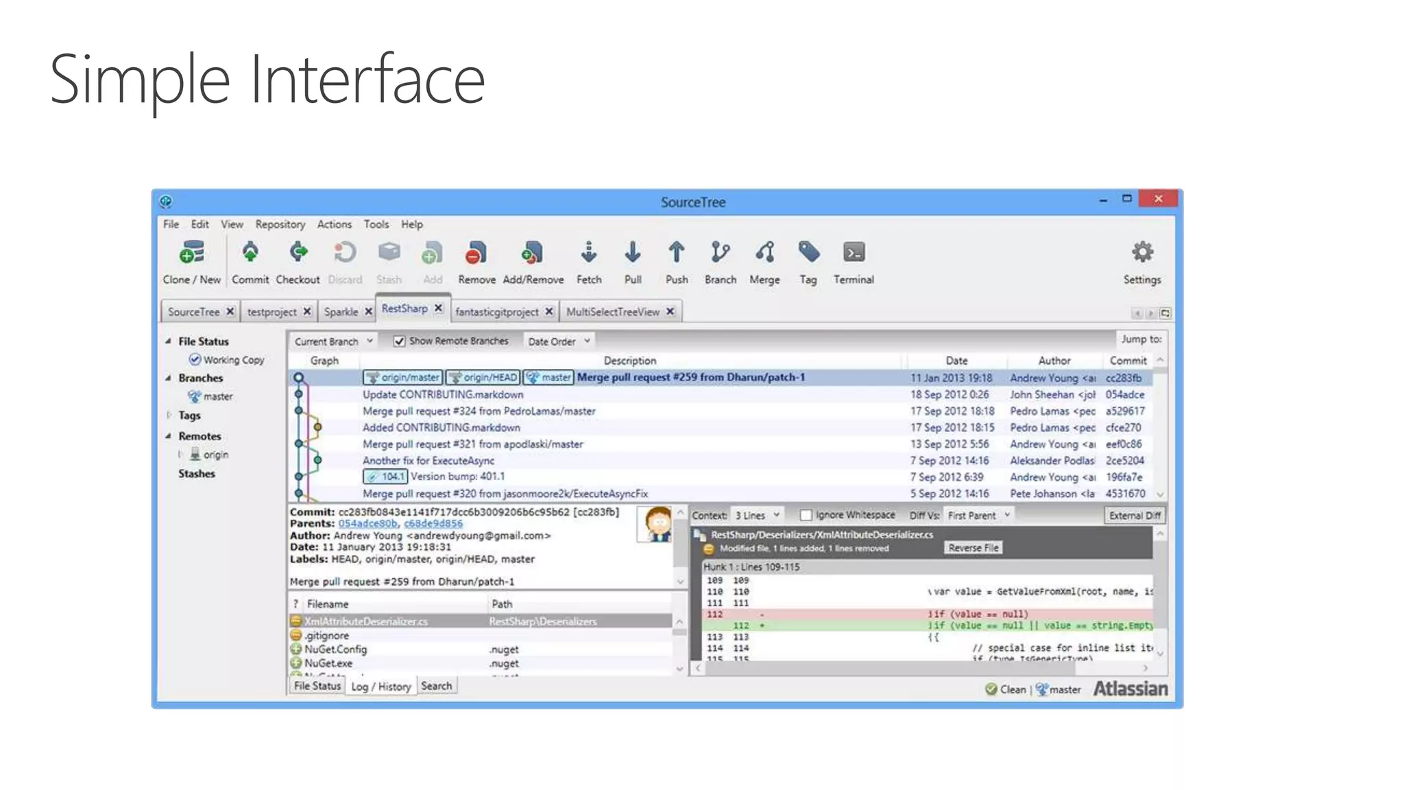The width and height of the screenshot is (1404, 790).
Task: Close the MultiSelectTreeView tab
Action: pyautogui.click(x=670, y=311)
